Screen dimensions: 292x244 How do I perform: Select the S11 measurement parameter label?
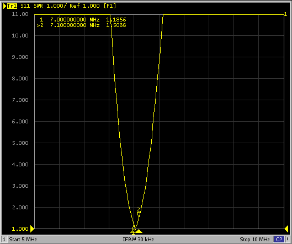click(x=25, y=6)
